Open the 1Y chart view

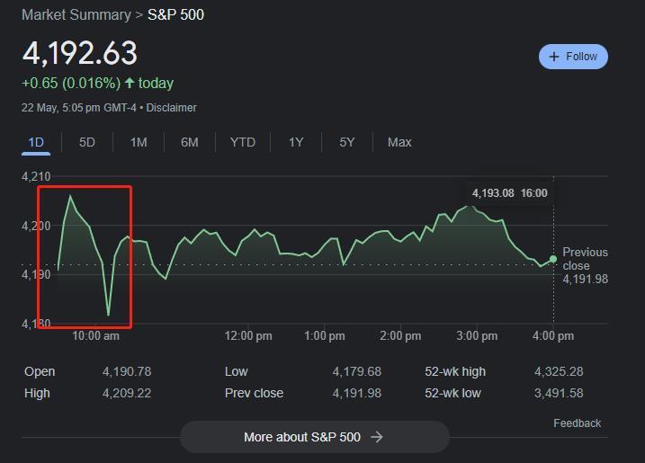pos(296,142)
